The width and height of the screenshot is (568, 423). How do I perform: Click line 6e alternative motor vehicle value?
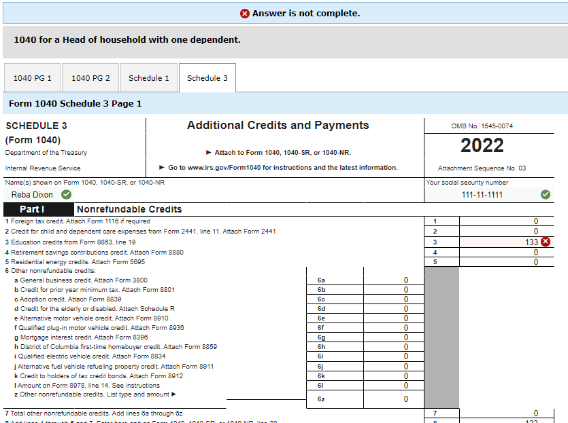click(x=394, y=318)
